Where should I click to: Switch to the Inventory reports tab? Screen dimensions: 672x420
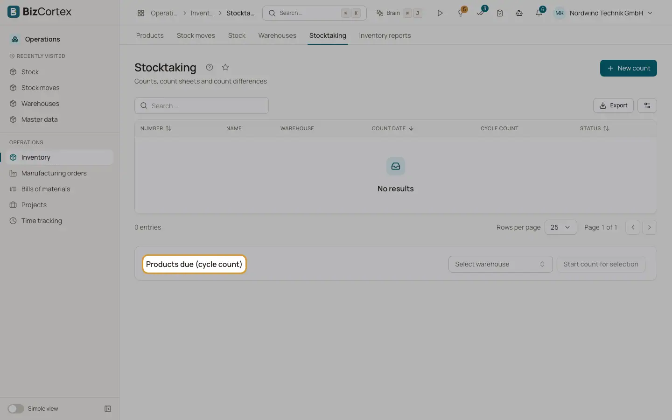385,35
